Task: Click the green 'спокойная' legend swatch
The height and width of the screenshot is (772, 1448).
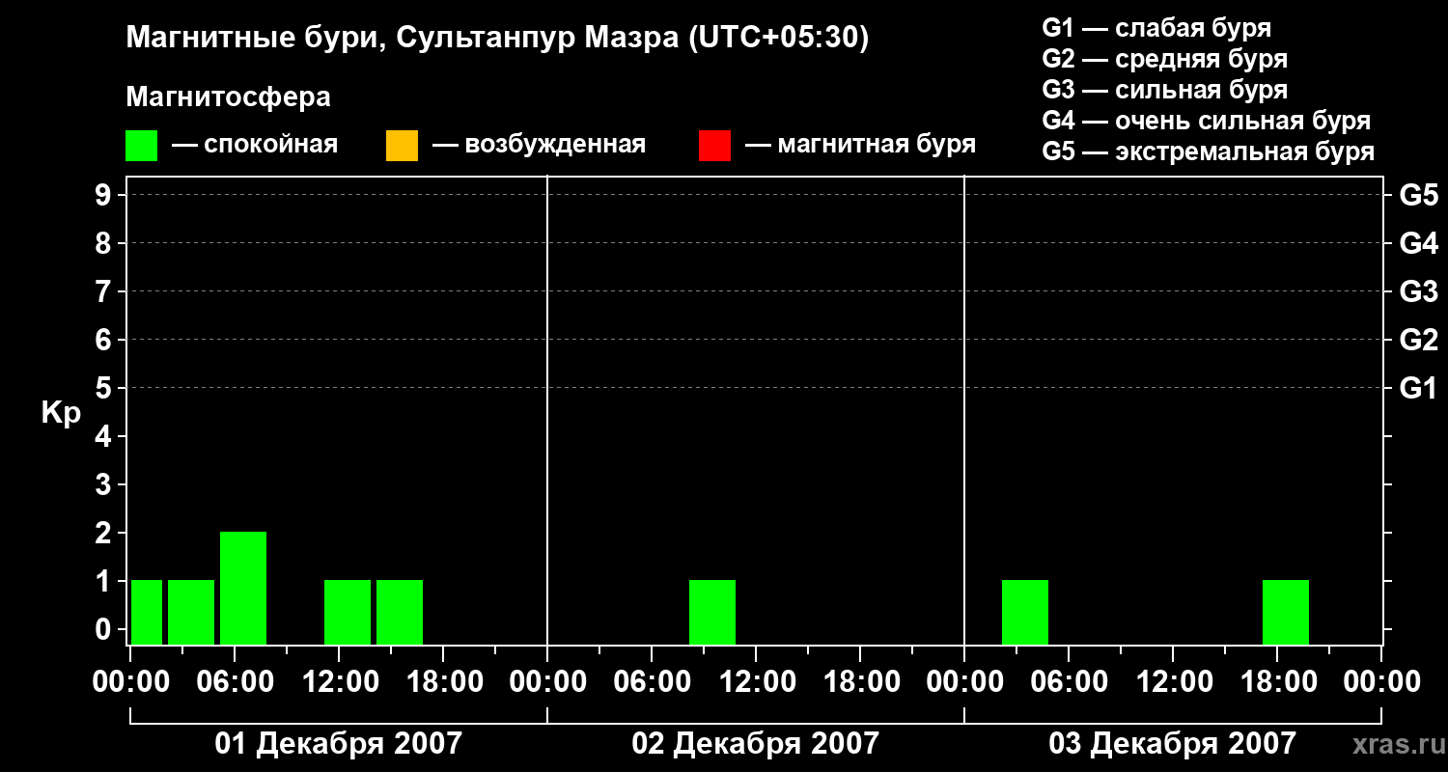Action: (141, 146)
